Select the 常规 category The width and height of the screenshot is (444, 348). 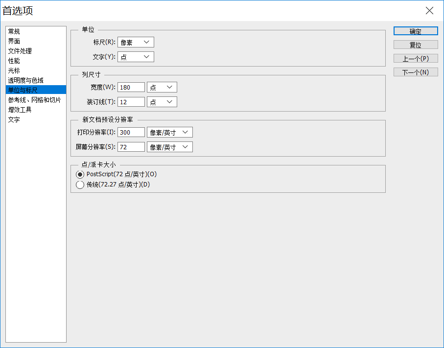[x=36, y=31]
